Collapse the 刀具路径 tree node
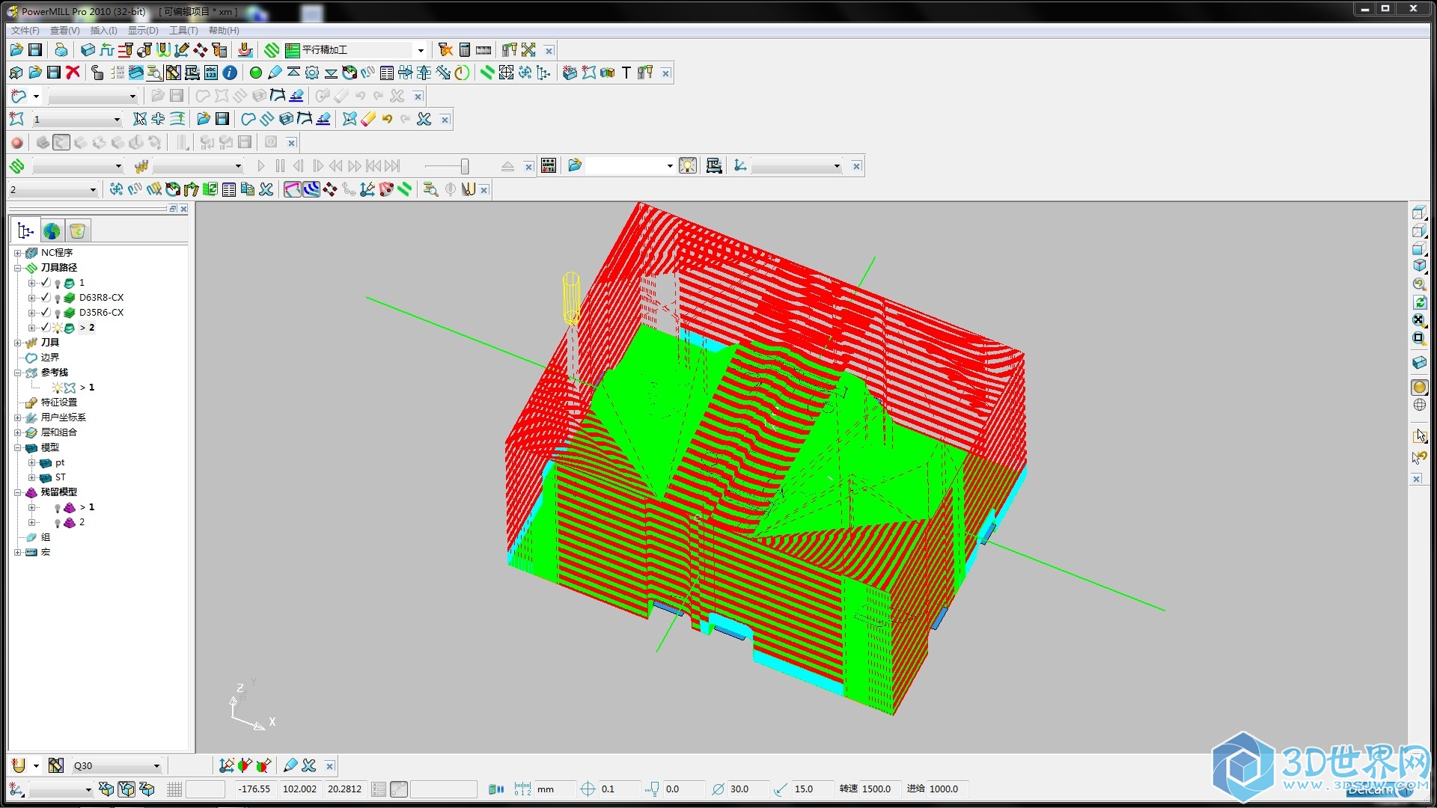This screenshot has width=1437, height=808. coord(17,268)
